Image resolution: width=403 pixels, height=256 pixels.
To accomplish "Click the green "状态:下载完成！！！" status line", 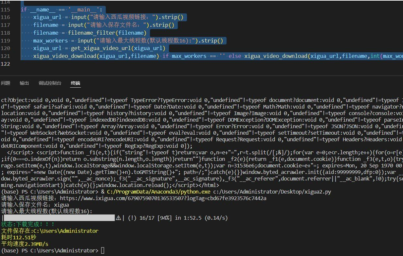I will (x=28, y=224).
